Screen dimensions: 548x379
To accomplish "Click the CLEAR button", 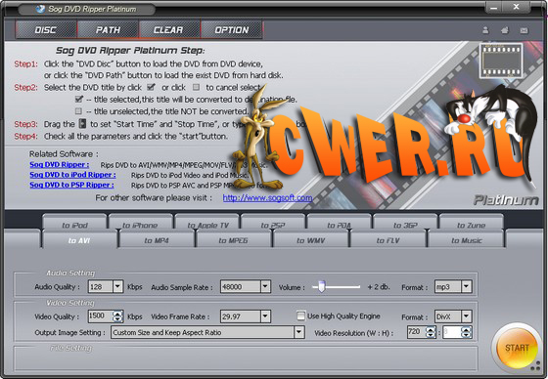I will [x=169, y=30].
